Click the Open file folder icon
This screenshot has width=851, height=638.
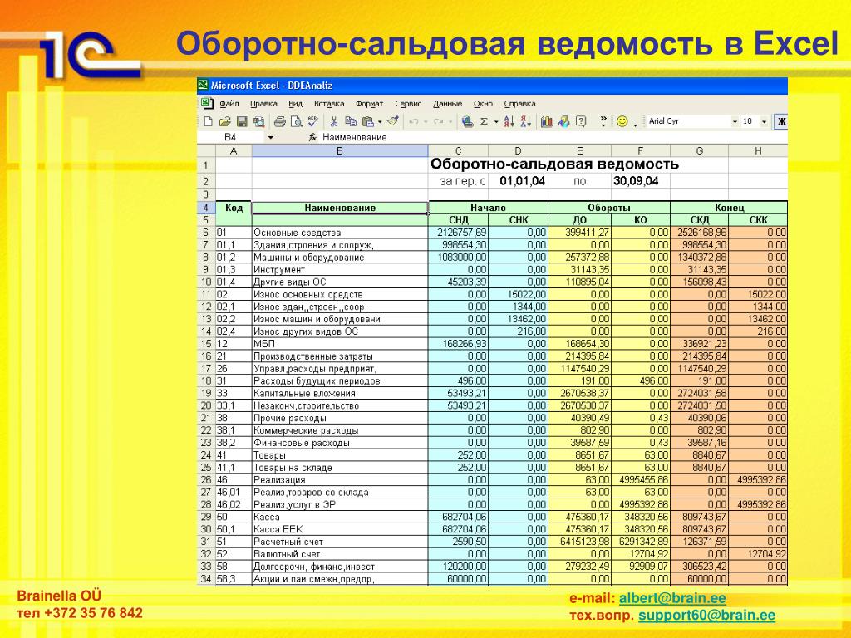pos(224,121)
